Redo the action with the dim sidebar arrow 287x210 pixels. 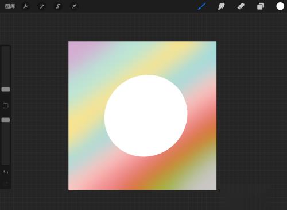[x=6, y=184]
